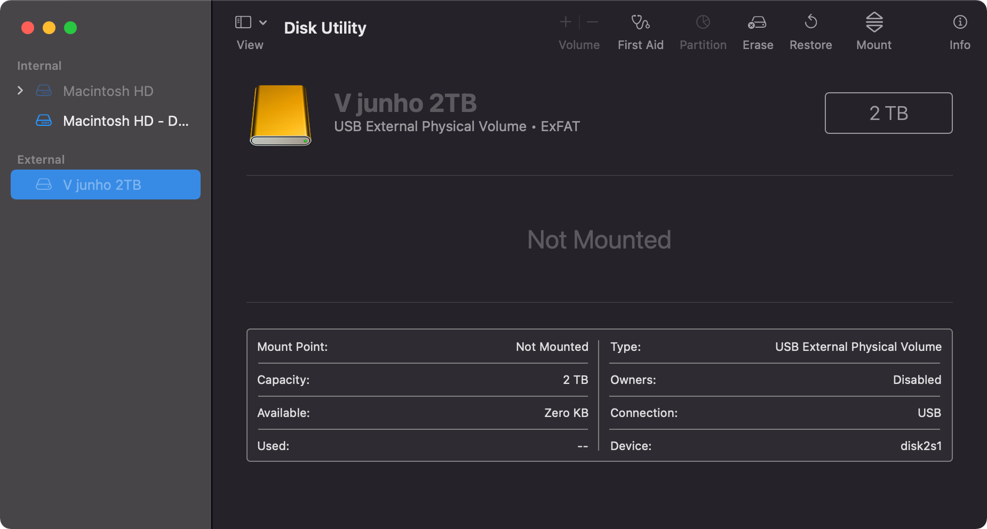Click the Mount Point Not Mounted value
The height and width of the screenshot is (529, 987).
coord(552,347)
